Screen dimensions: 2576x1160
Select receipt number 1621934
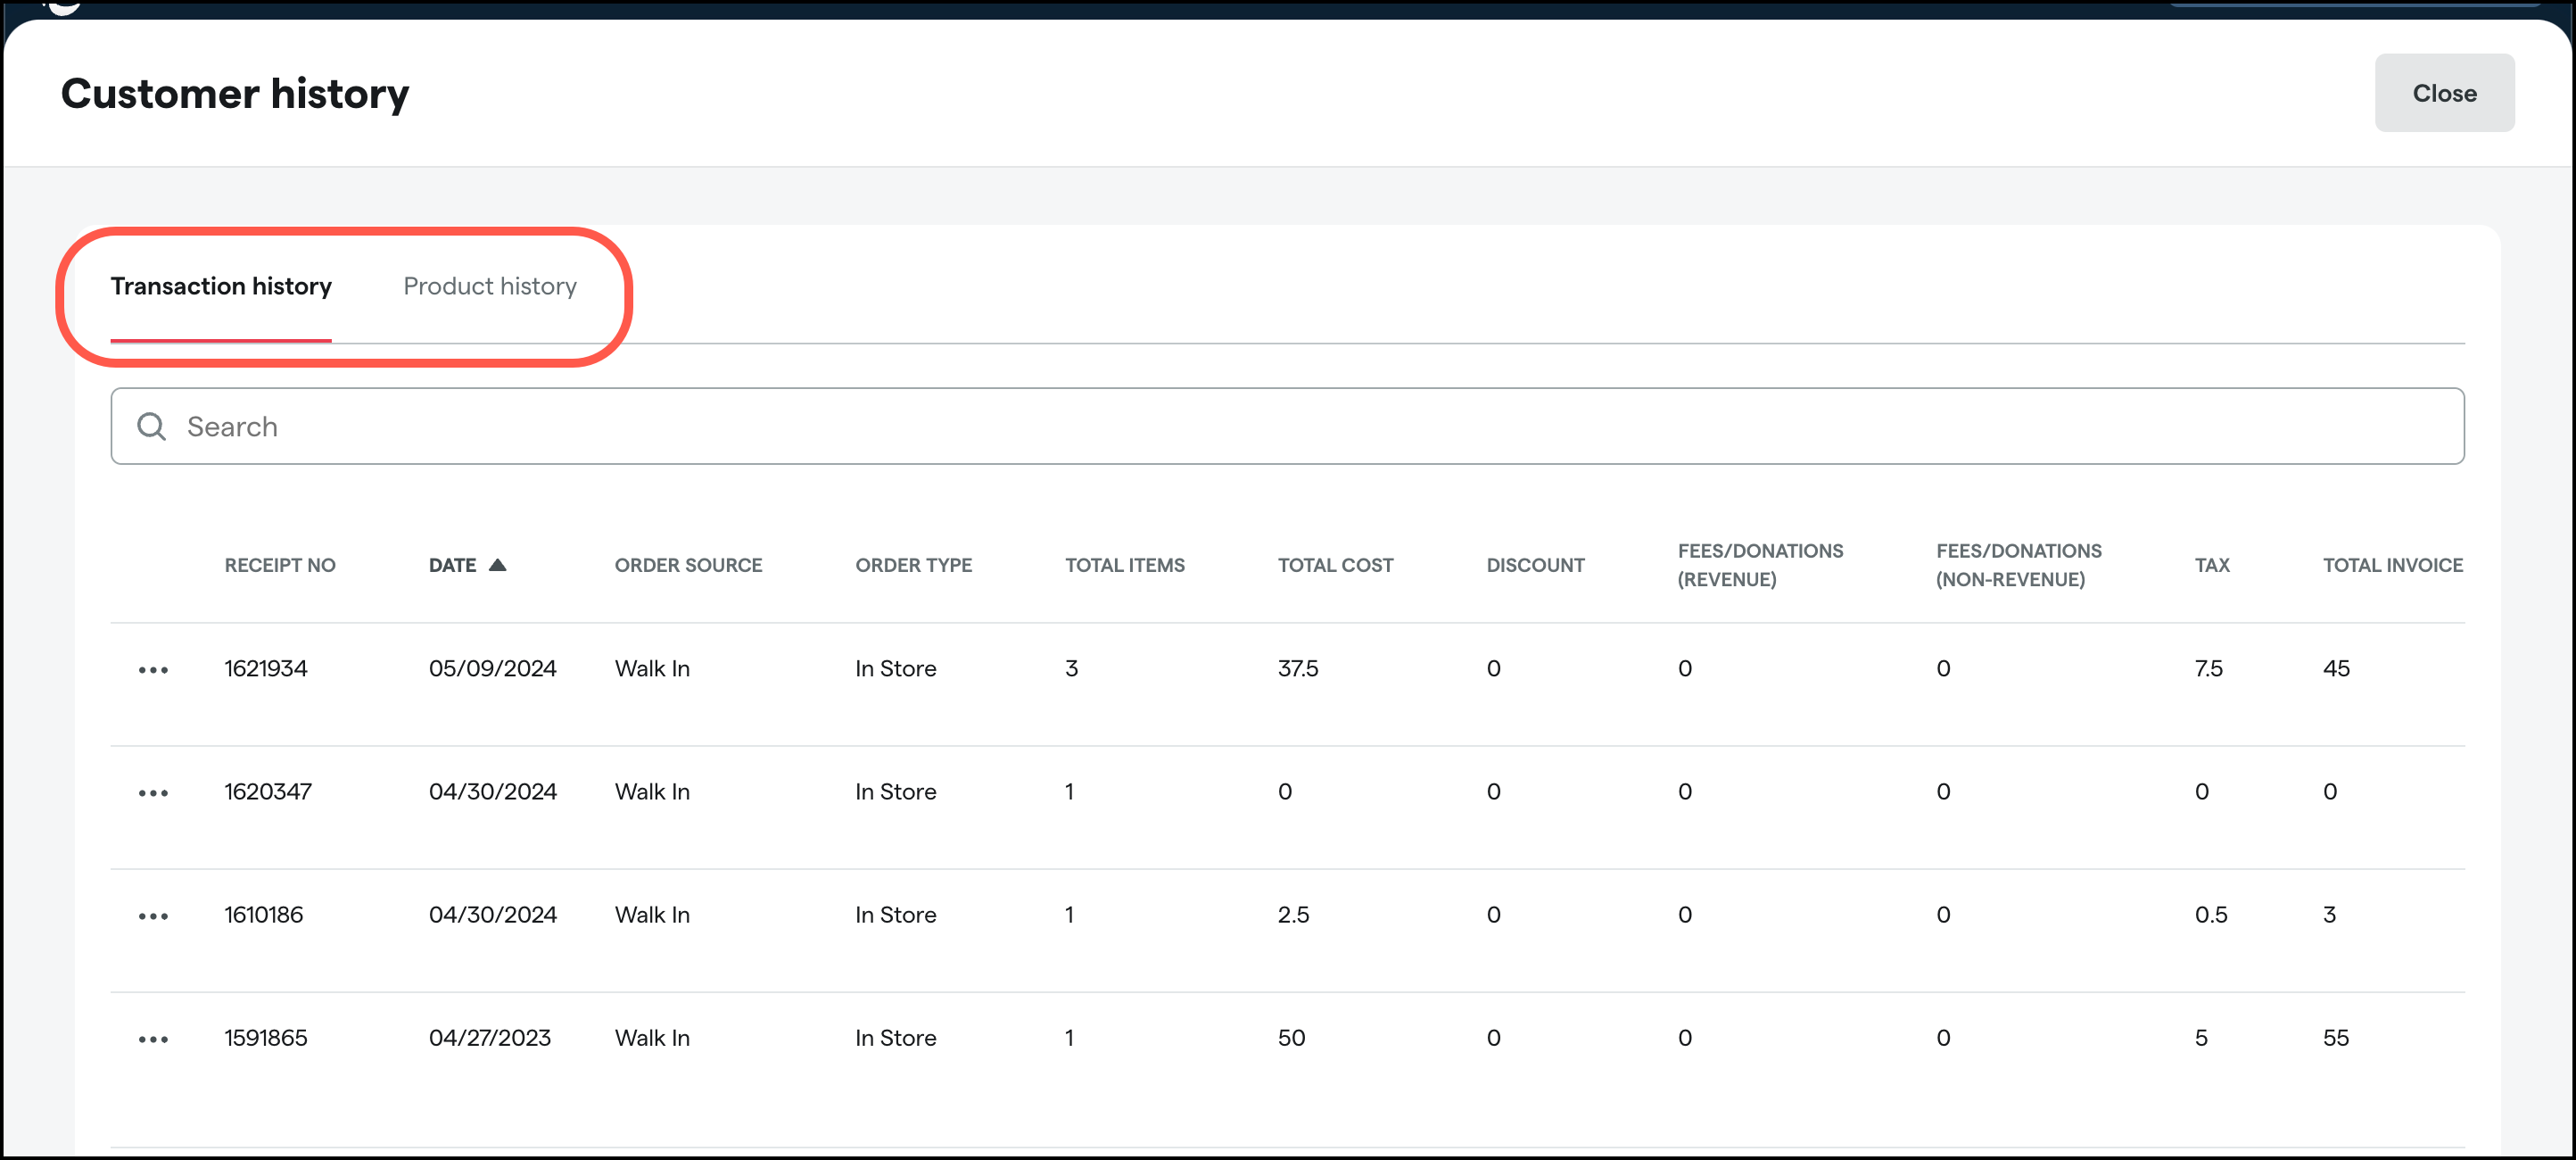(x=266, y=668)
